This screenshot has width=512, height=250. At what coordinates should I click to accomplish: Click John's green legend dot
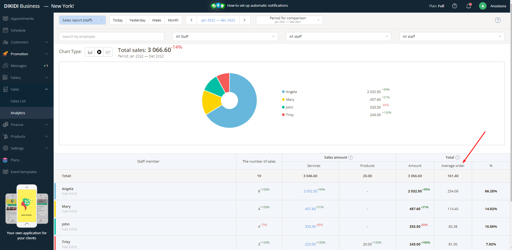pos(283,107)
